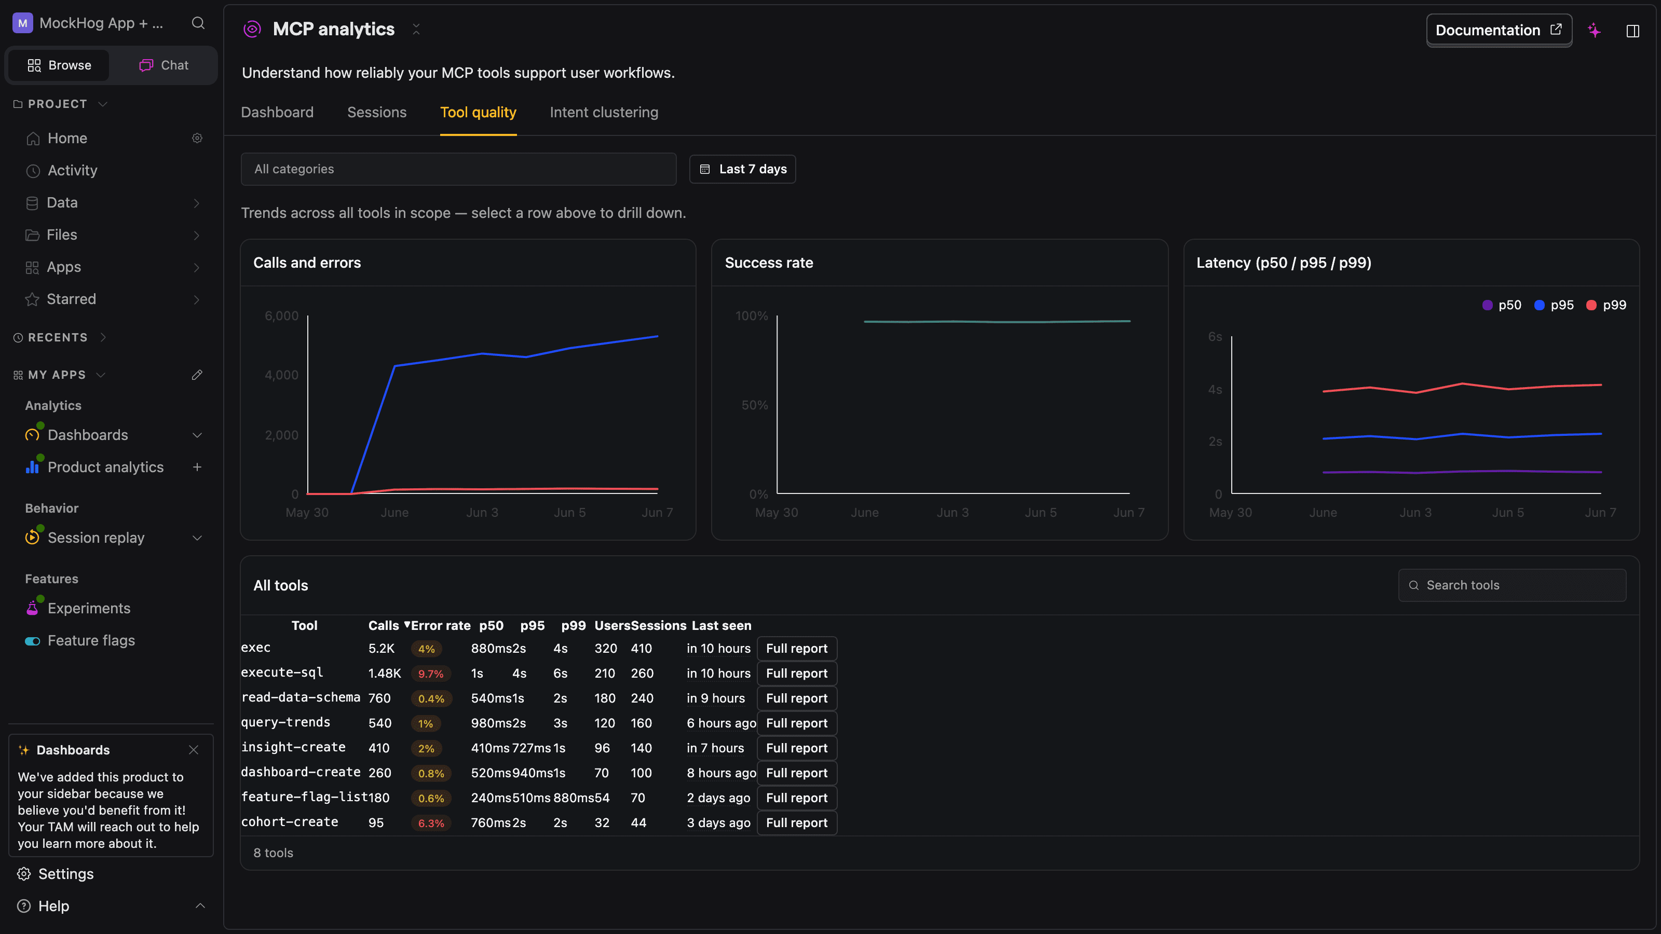This screenshot has width=1661, height=934.
Task: Click the Experiments flask icon
Action: click(x=32, y=609)
